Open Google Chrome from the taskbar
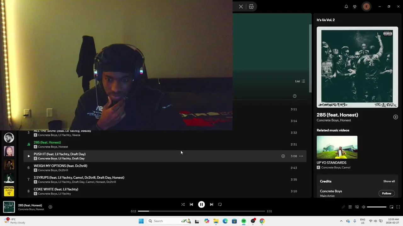 (262, 221)
